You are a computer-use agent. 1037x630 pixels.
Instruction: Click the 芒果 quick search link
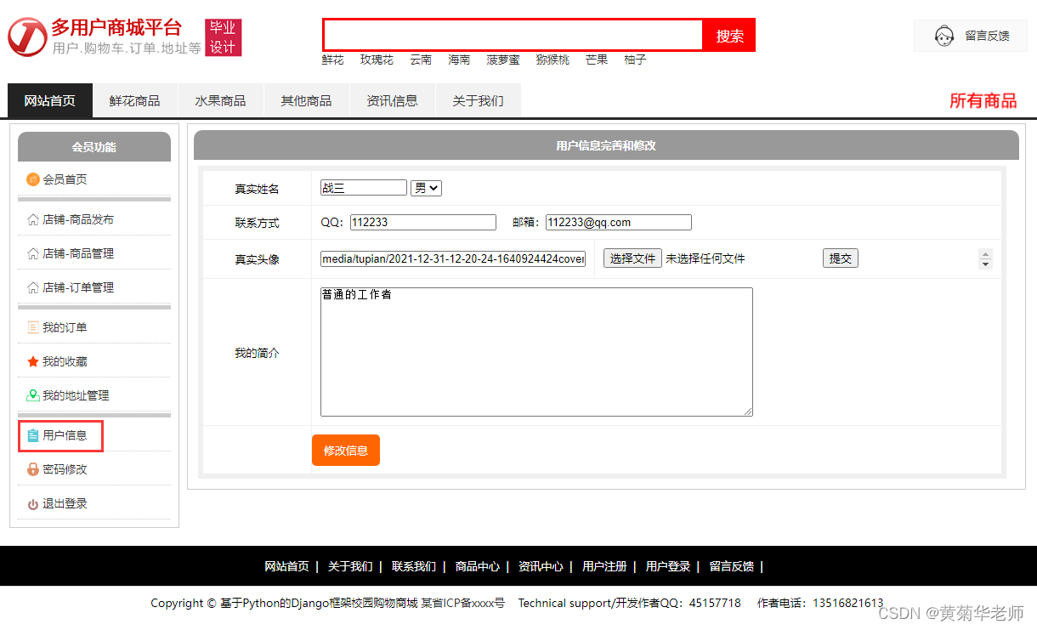pyautogui.click(x=596, y=60)
